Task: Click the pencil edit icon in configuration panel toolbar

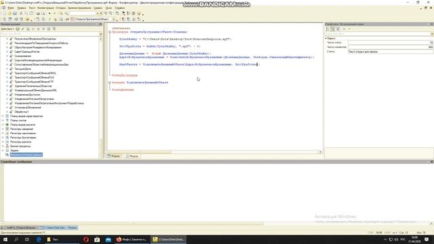Action: [x=23, y=28]
